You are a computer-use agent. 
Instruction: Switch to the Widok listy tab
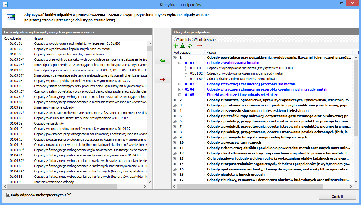click(183, 40)
